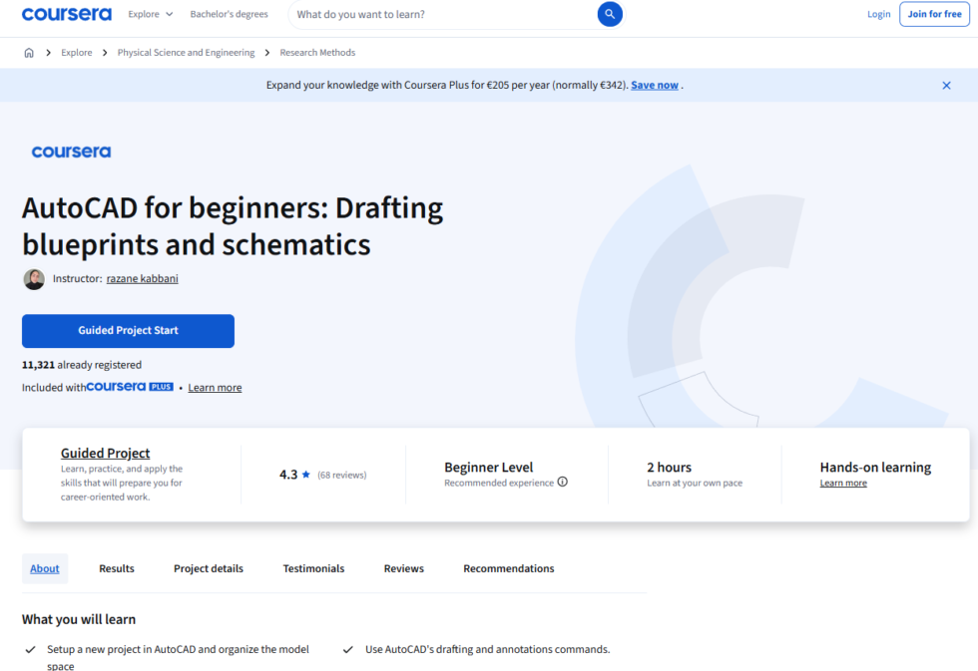Open the Reviews tab

click(x=403, y=568)
